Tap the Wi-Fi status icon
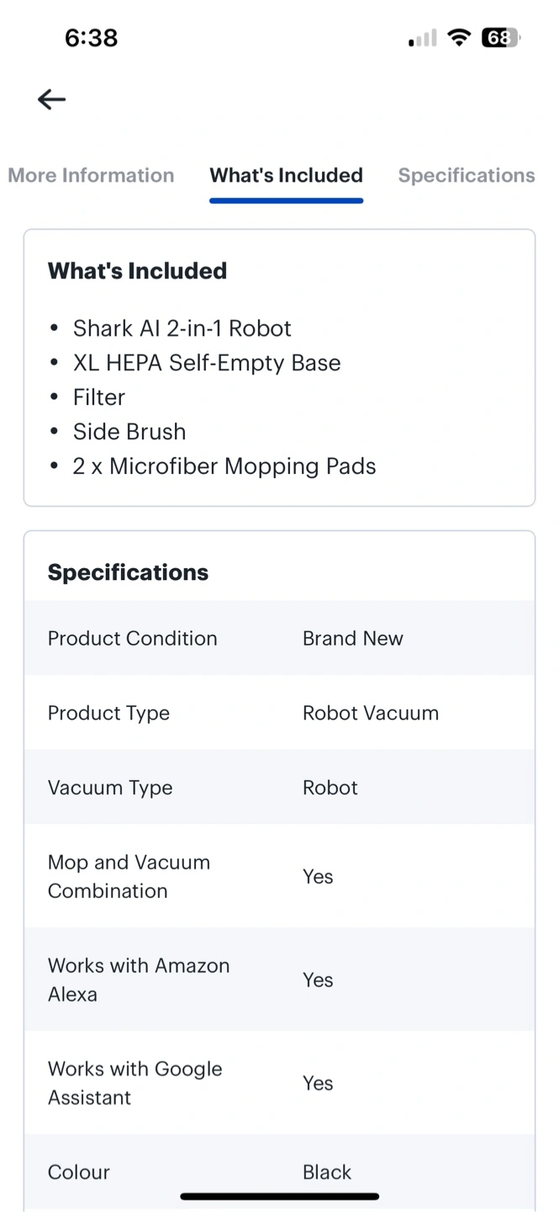559x1212 pixels. click(459, 38)
